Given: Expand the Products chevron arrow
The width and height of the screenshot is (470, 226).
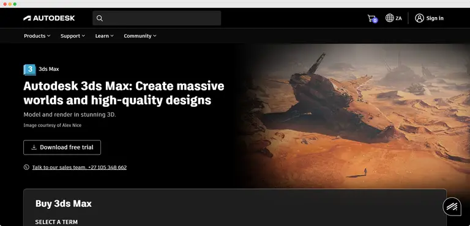Looking at the screenshot, I should coord(48,36).
